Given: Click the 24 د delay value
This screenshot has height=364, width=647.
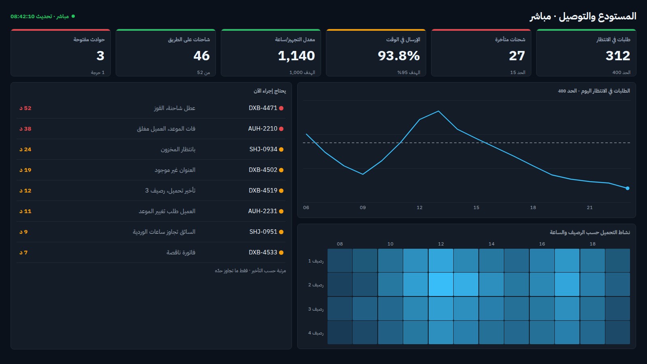Looking at the screenshot, I should coord(25,149).
